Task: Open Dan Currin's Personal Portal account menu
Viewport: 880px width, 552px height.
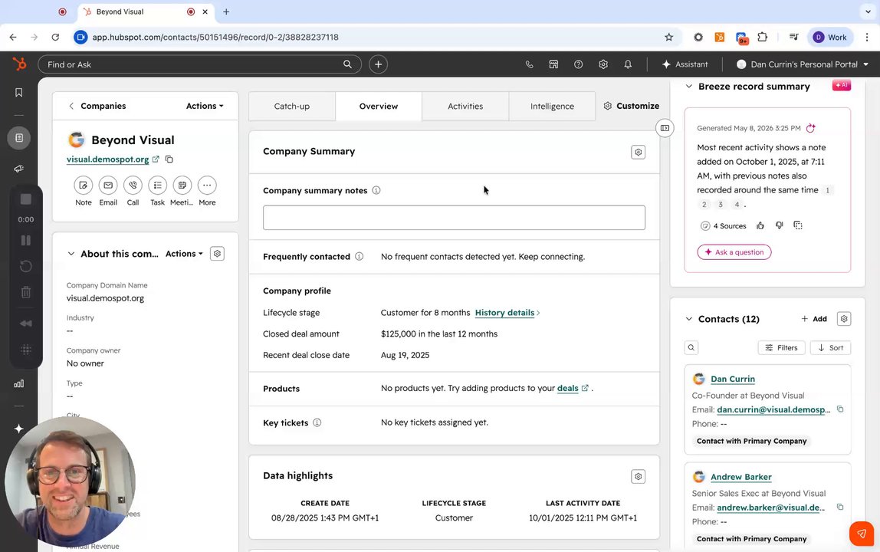Action: click(x=803, y=64)
